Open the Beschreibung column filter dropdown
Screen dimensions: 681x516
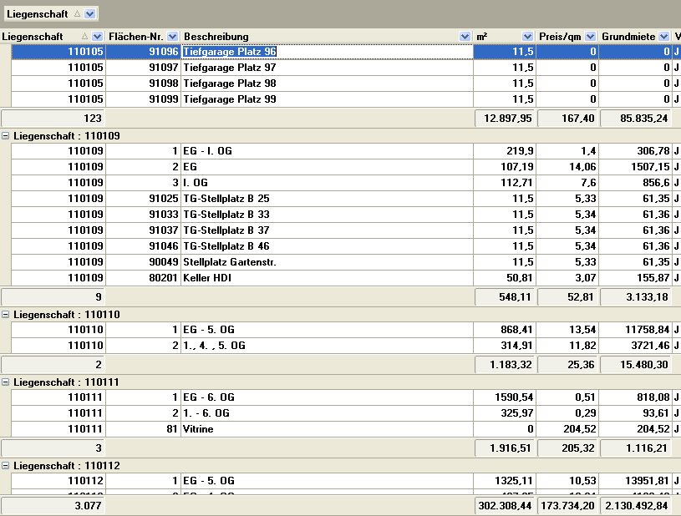[465, 37]
